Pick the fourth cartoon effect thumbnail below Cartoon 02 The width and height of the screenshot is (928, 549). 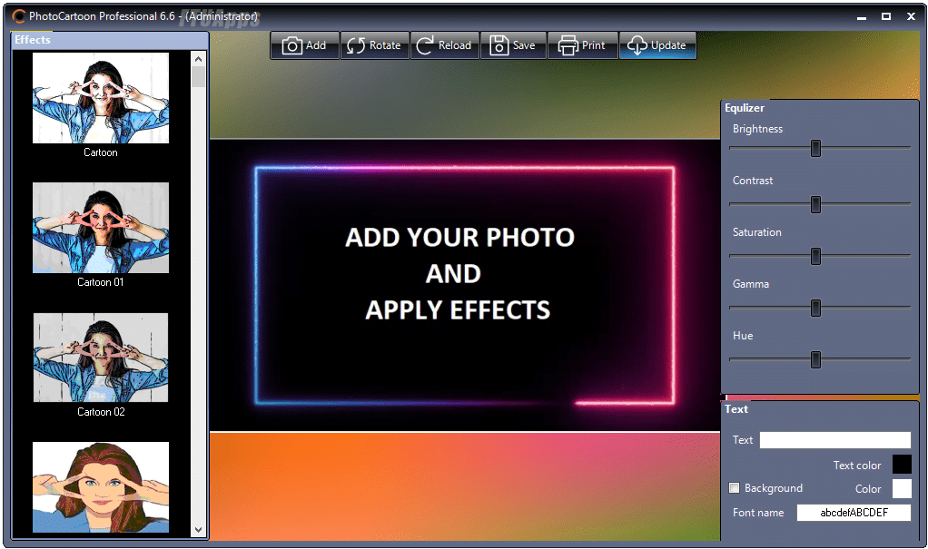point(101,487)
